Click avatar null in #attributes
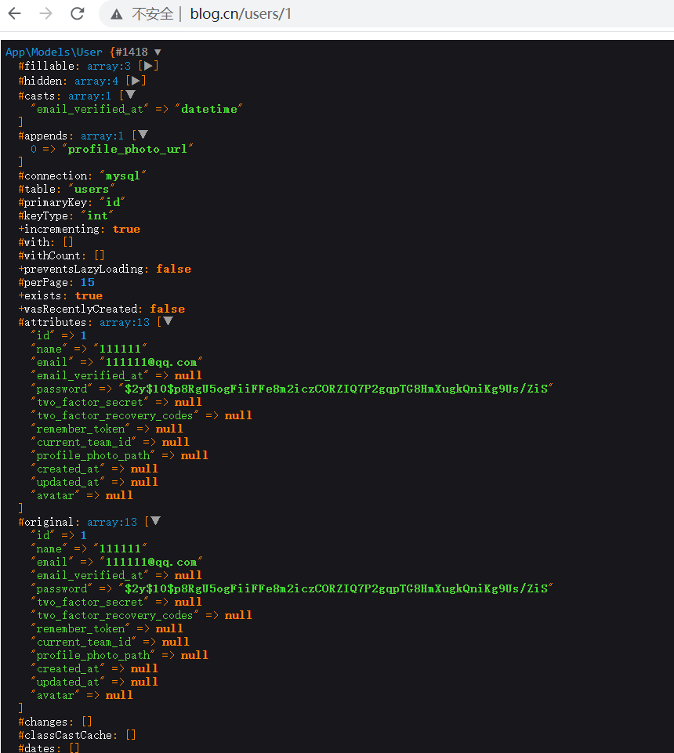The height and width of the screenshot is (753, 674). (x=119, y=495)
